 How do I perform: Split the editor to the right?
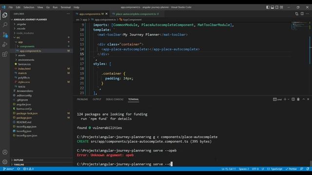(x=302, y=14)
